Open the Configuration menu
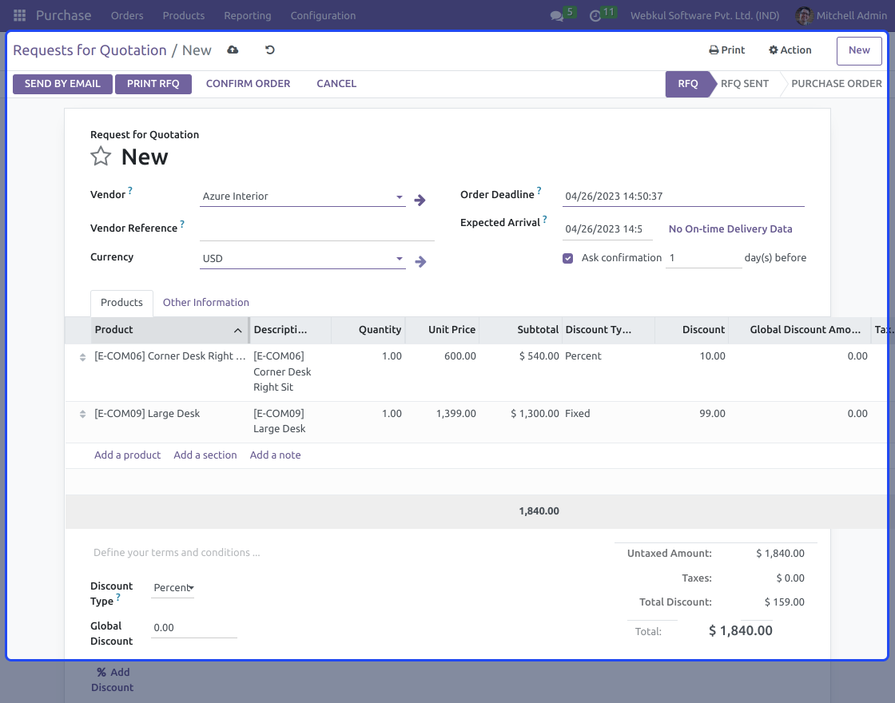The height and width of the screenshot is (703, 895). (323, 15)
